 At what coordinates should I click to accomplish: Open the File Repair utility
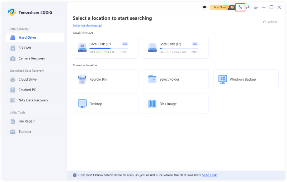point(35,121)
